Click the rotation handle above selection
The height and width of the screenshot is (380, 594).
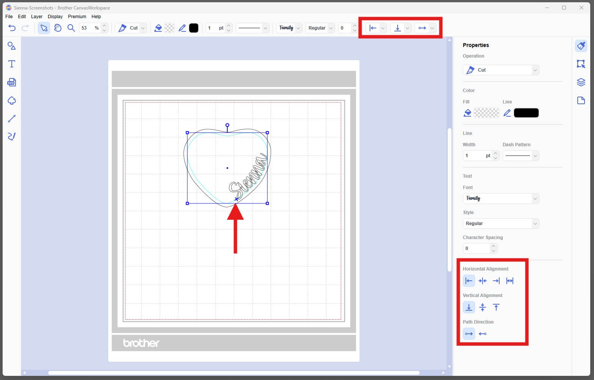pos(227,125)
